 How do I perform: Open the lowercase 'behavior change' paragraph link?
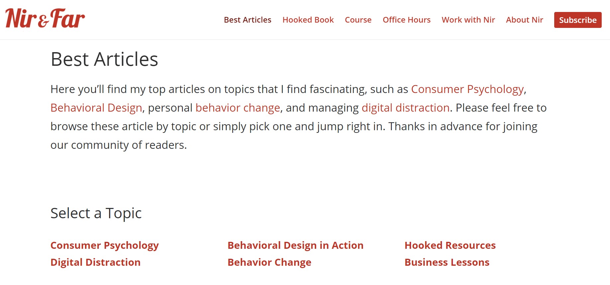(x=238, y=108)
